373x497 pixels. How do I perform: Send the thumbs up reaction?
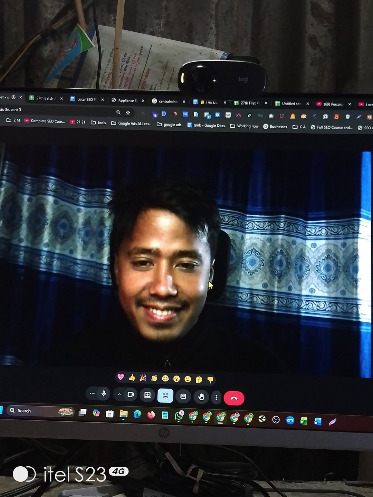click(x=132, y=378)
